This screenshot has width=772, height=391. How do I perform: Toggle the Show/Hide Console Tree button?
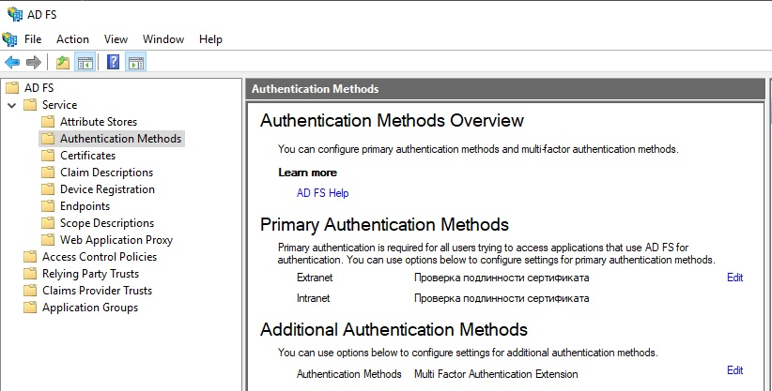point(85,63)
